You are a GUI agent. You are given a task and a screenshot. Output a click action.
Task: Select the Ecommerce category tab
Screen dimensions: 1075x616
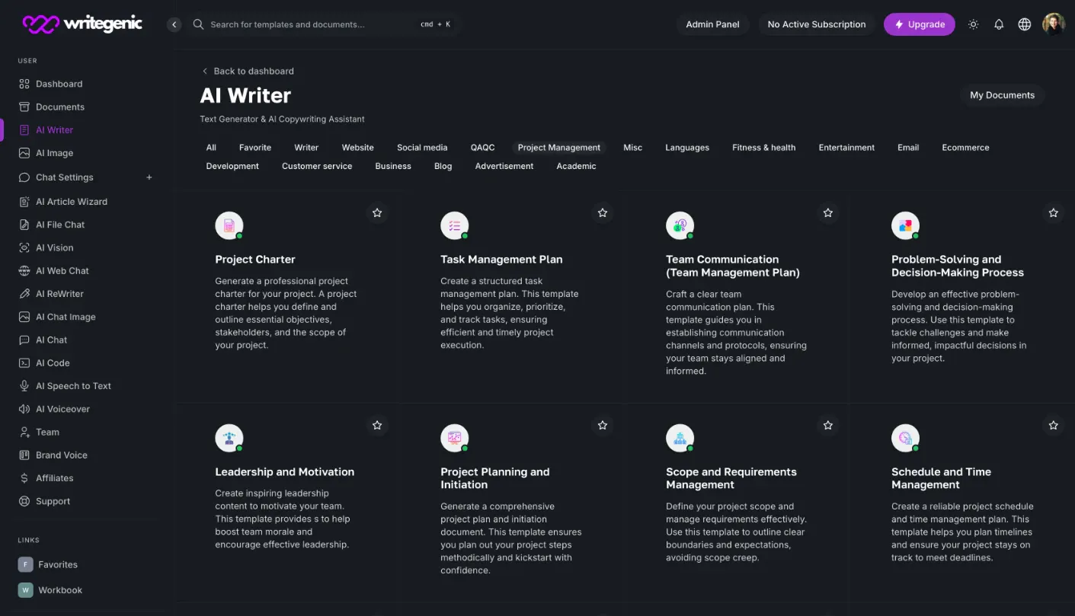965,148
